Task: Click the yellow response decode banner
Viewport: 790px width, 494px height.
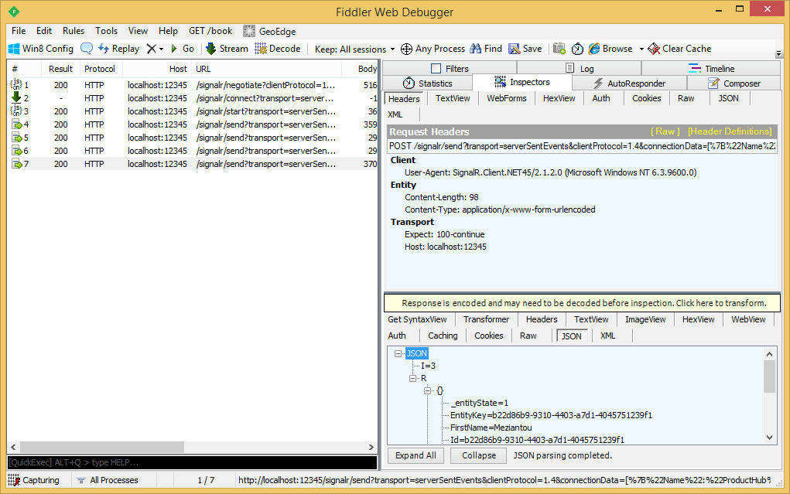Action: point(582,303)
